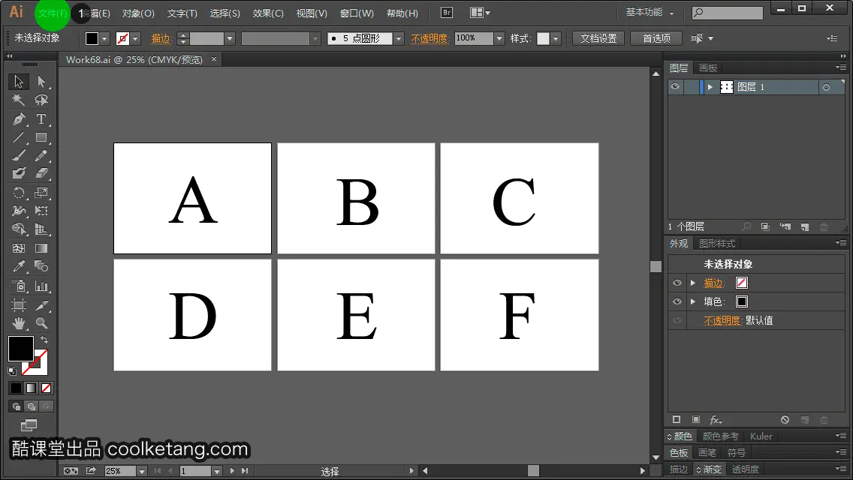853x480 pixels.
Task: Click the 描边 link in control bar
Action: coord(161,38)
